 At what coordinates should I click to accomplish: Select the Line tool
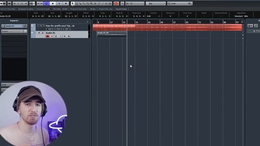103,4
